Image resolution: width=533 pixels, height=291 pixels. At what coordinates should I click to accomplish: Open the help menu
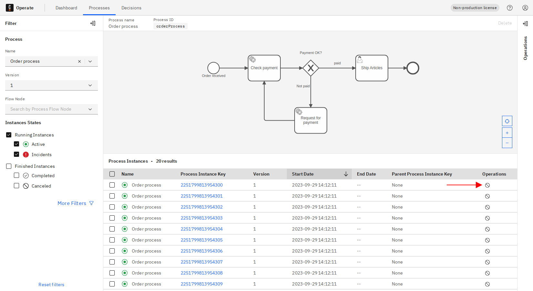tap(510, 7)
